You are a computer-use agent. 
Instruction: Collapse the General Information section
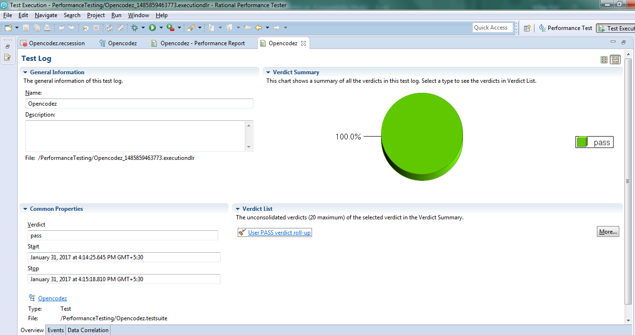pyautogui.click(x=25, y=72)
